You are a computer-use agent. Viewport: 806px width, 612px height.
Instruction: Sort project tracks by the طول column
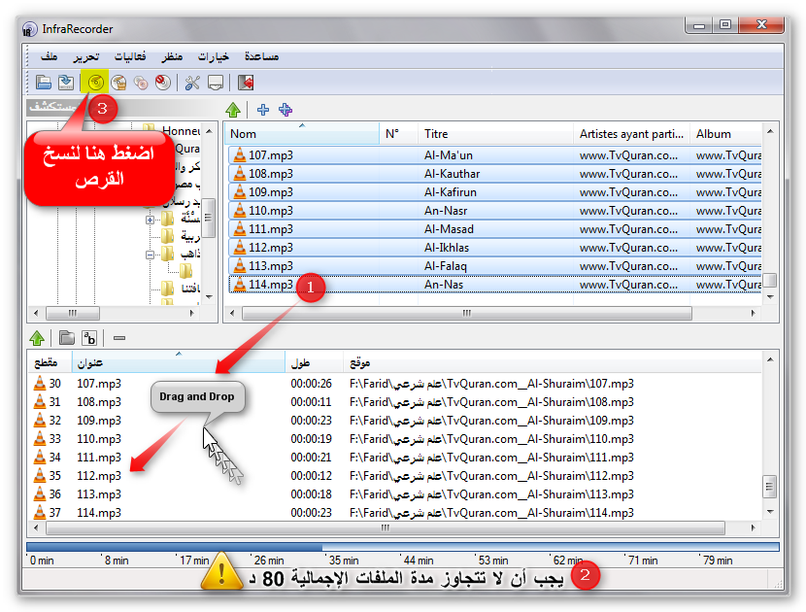click(x=314, y=362)
